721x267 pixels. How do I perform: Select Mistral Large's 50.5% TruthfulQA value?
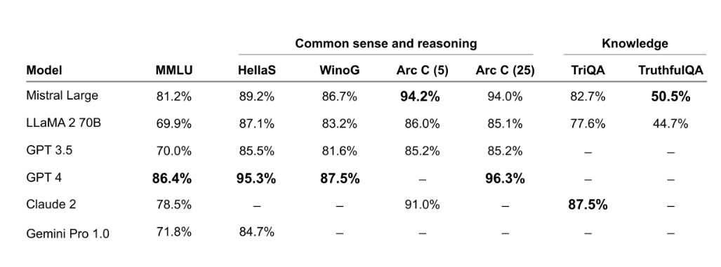point(670,97)
